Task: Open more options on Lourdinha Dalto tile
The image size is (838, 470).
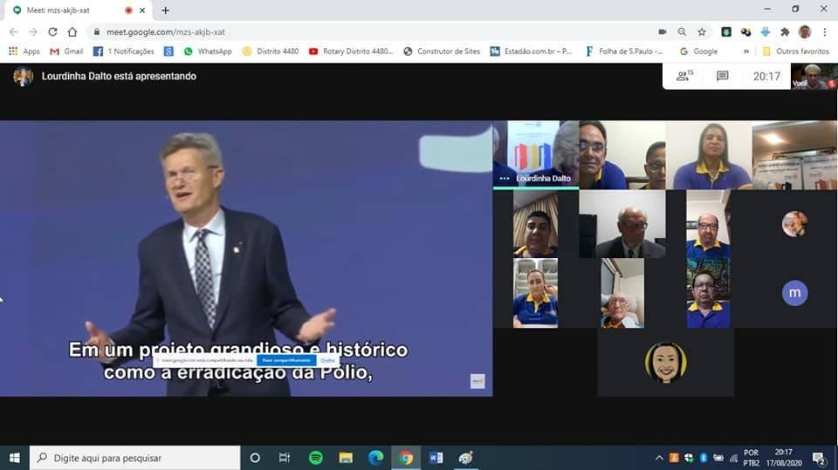Action: click(x=504, y=178)
